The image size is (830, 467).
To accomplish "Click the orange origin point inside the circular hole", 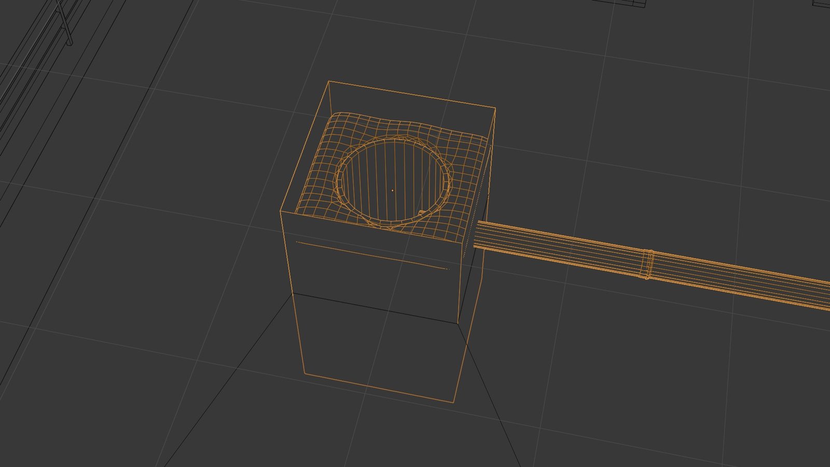I will [392, 190].
